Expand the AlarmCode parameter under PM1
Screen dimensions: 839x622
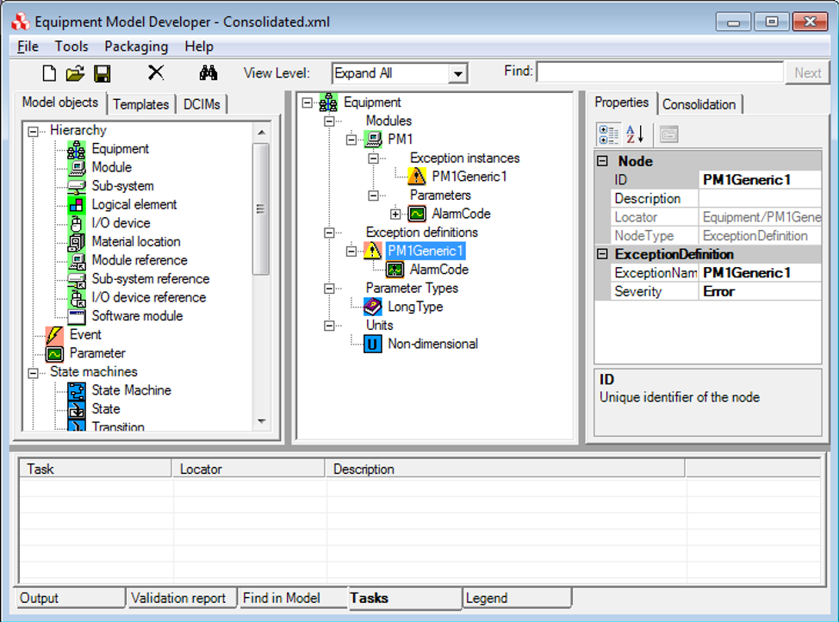(x=395, y=214)
